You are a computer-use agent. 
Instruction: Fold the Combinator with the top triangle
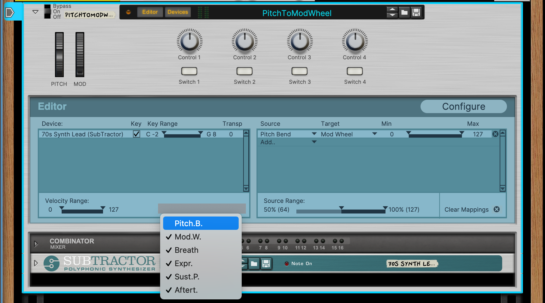pos(35,12)
